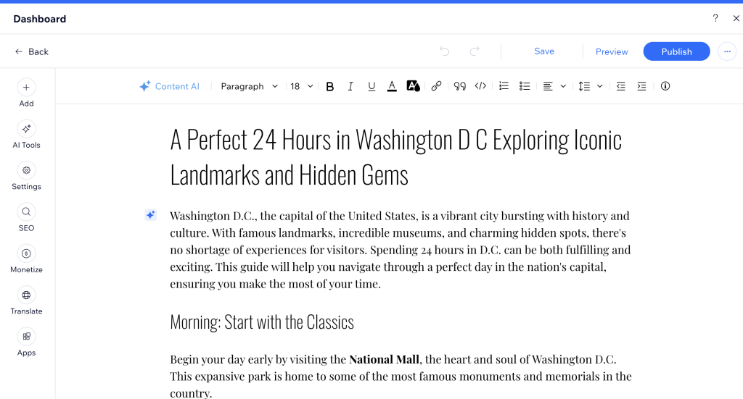Viewport: 743px width, 399px height.
Task: Apply blockquote formatting with the quote icon
Action: (459, 86)
